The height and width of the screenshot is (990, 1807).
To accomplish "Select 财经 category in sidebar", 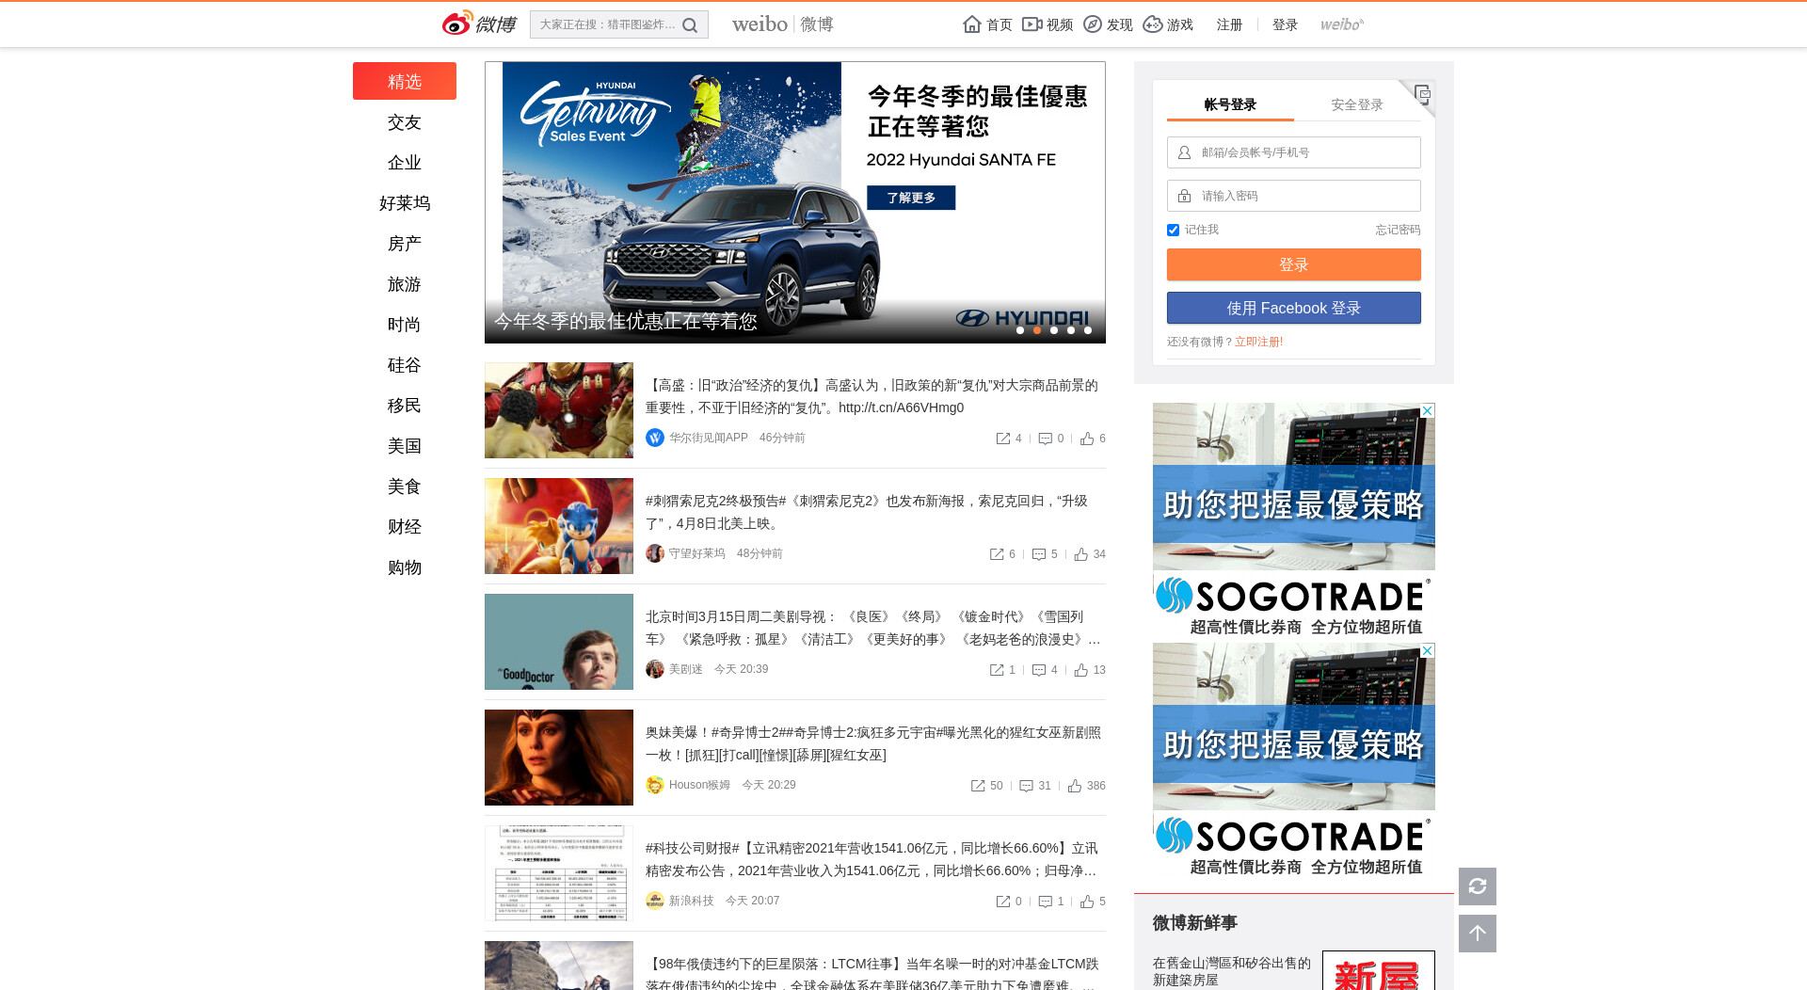I will point(405,527).
